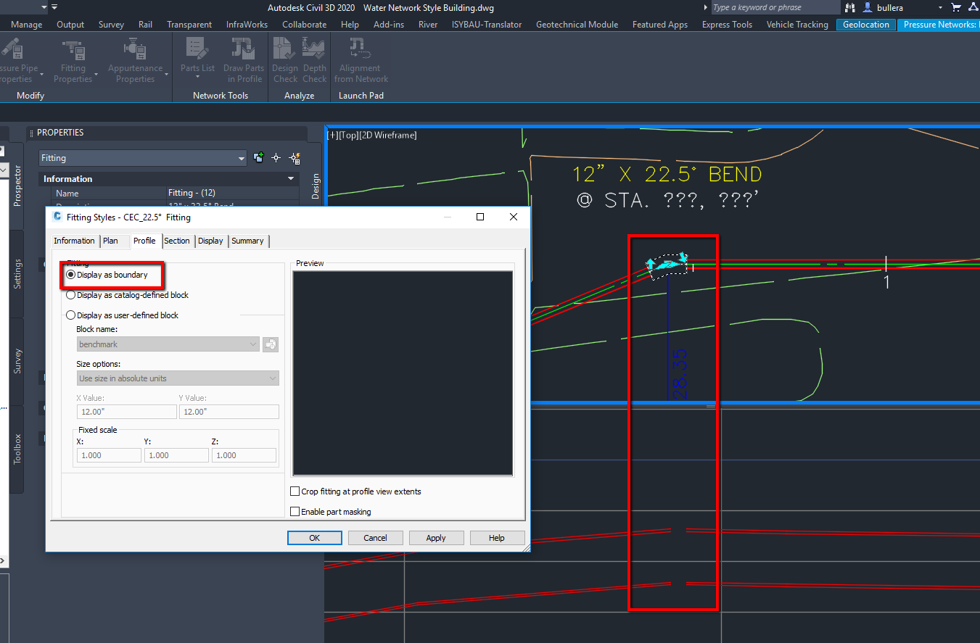Toggle PICKADD value in Properties palette
This screenshot has height=643, width=980.
coord(259,158)
